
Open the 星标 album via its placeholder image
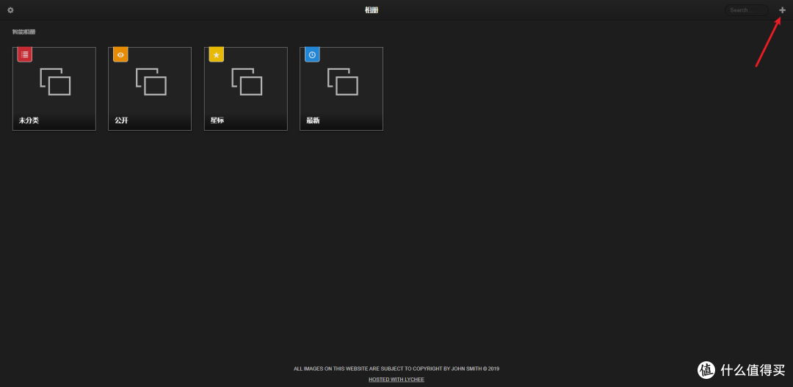[x=247, y=82]
